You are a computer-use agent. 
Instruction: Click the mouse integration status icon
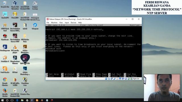[x=129, y=79]
